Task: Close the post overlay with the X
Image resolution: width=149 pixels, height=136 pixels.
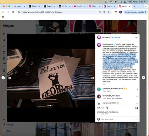Action: click(x=143, y=23)
